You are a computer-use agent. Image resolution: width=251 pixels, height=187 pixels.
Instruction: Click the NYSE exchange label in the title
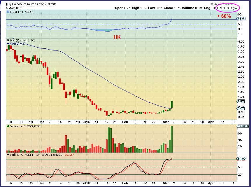[52, 4]
